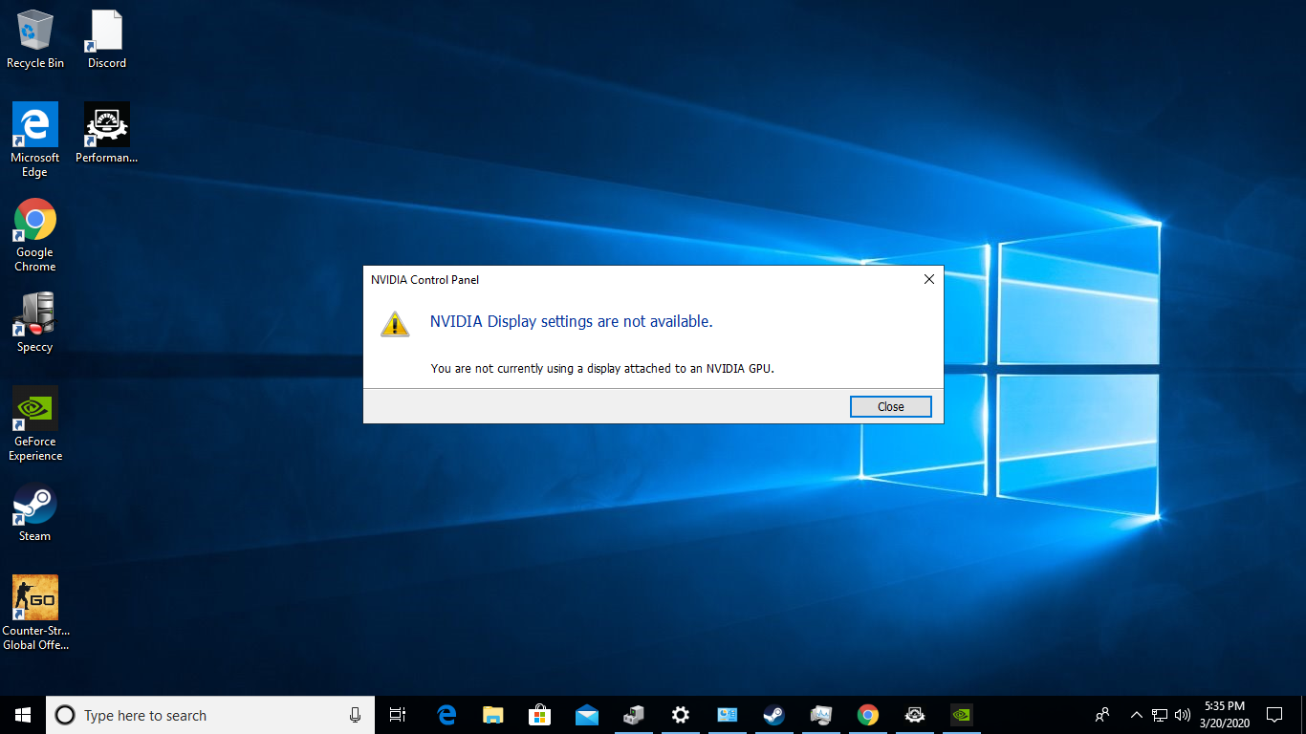Screen dimensions: 1306x734
Task: Select the Speccy desktop shortcut
Action: [35, 322]
